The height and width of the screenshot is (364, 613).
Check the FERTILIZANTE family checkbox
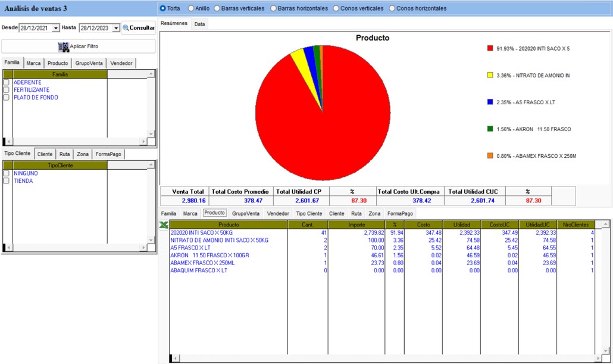(x=6, y=89)
